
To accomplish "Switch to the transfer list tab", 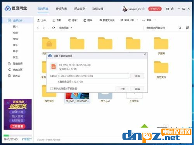I will tap(61, 9).
